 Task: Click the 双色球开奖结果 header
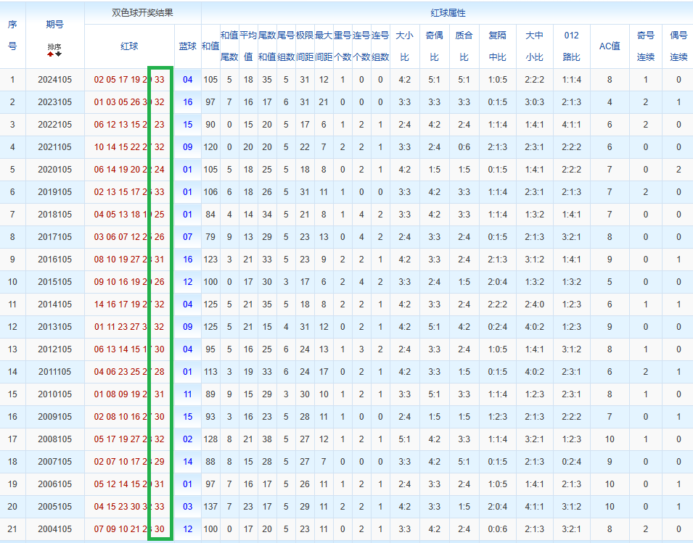tap(142, 13)
